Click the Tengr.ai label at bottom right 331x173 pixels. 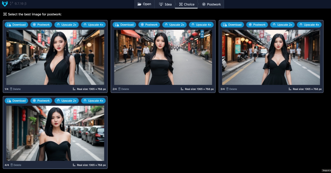pyautogui.click(x=326, y=171)
